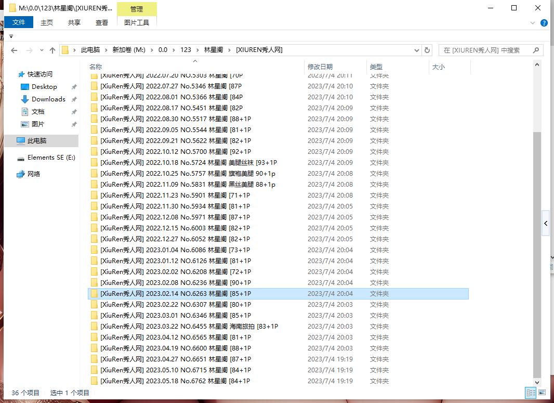
Task: Select folder 2022.11.09 No.5831 黑丝美腿
Action: point(278,184)
